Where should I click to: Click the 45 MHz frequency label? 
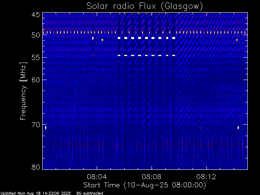pyautogui.click(x=36, y=15)
